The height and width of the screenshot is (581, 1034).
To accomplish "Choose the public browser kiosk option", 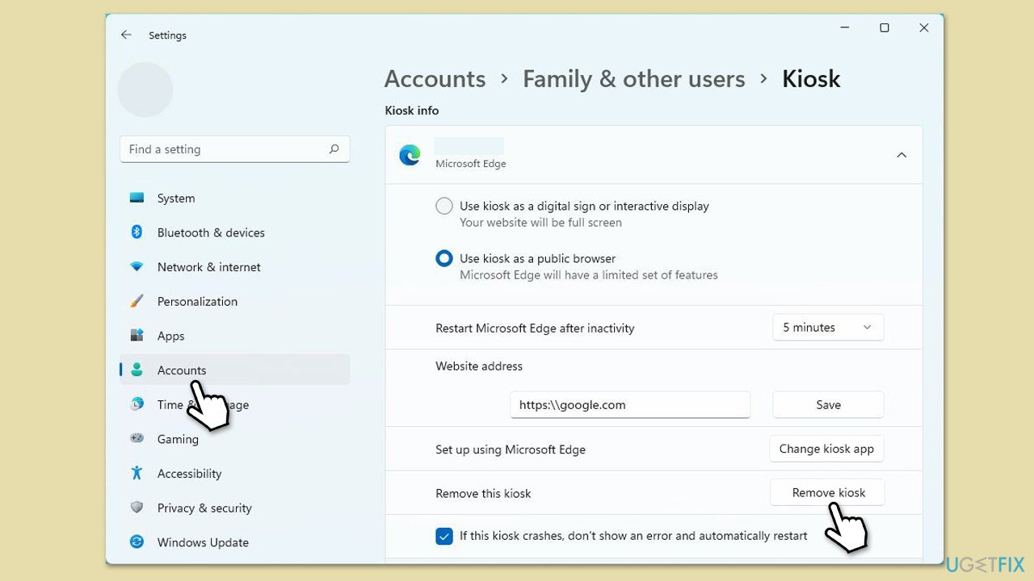I will [x=444, y=259].
